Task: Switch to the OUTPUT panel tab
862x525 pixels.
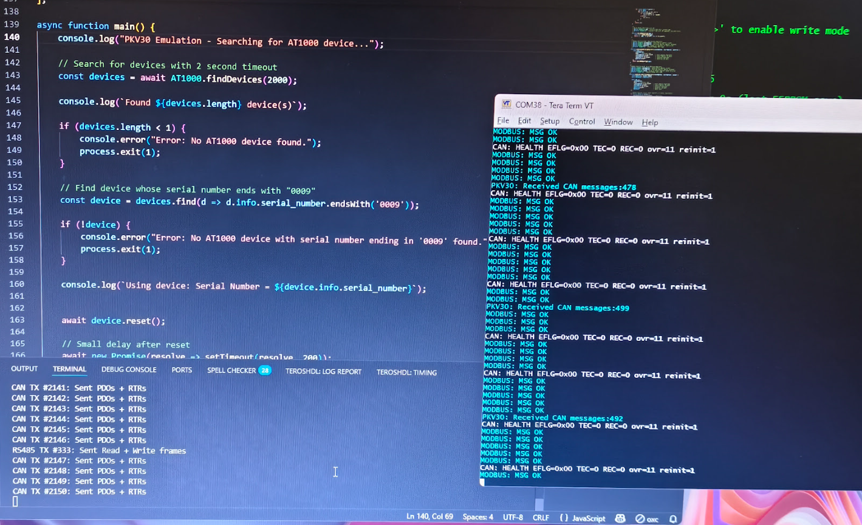Action: pyautogui.click(x=24, y=369)
